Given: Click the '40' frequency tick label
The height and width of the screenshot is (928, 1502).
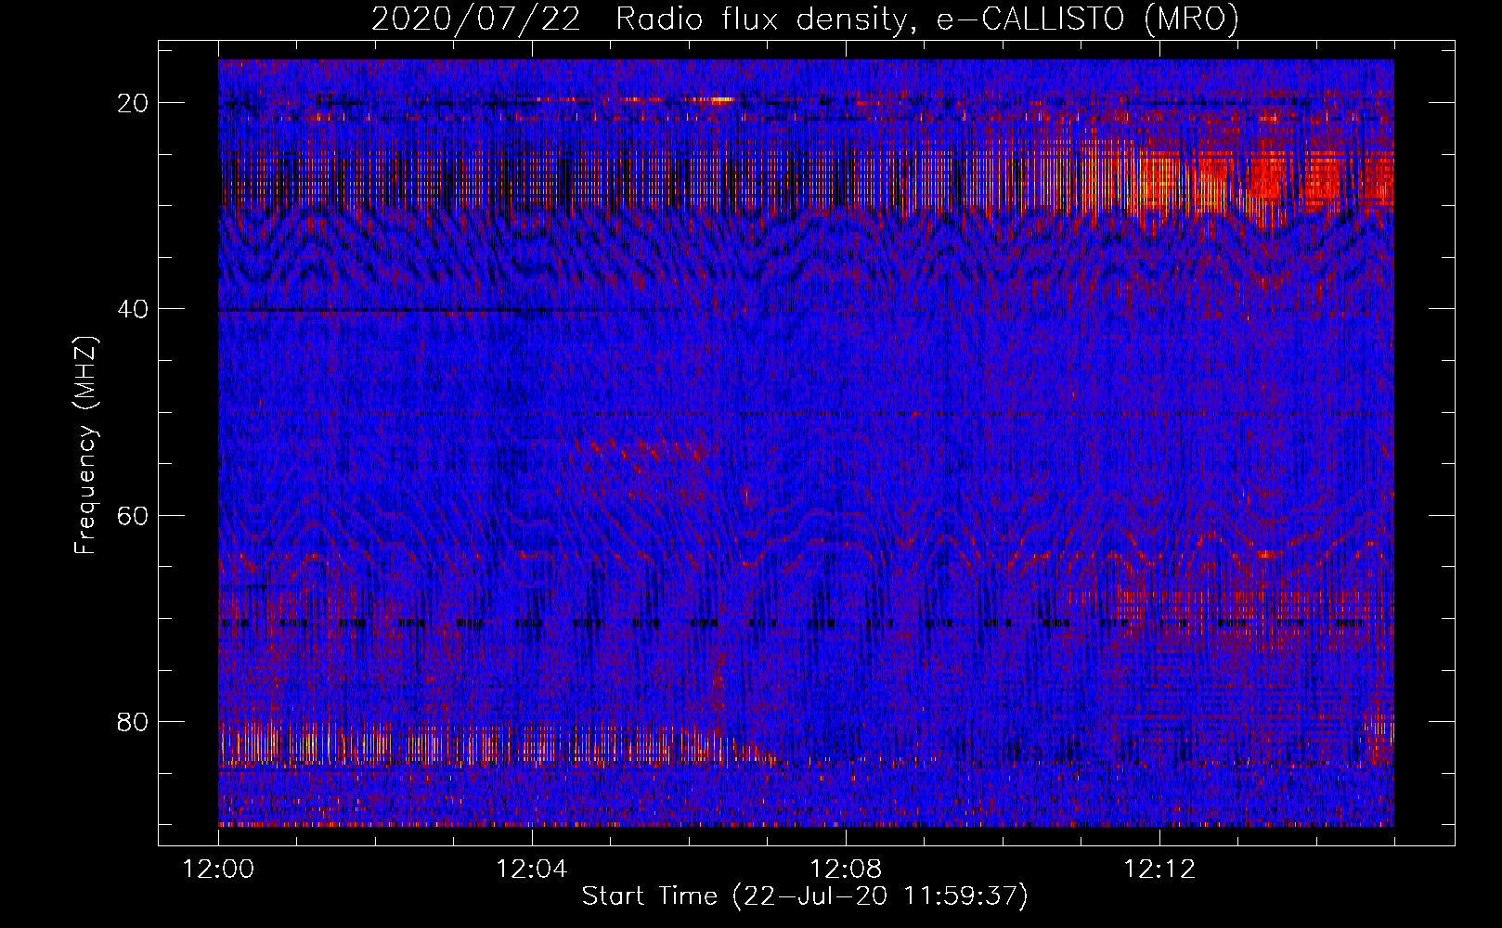Looking at the screenshot, I should (x=133, y=309).
